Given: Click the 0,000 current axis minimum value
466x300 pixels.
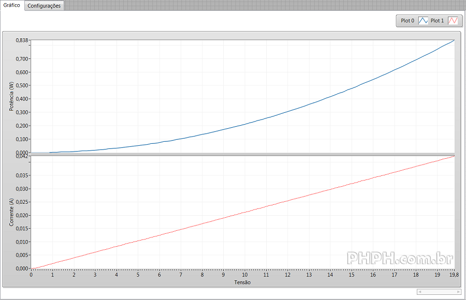Looking at the screenshot, I should point(22,268).
